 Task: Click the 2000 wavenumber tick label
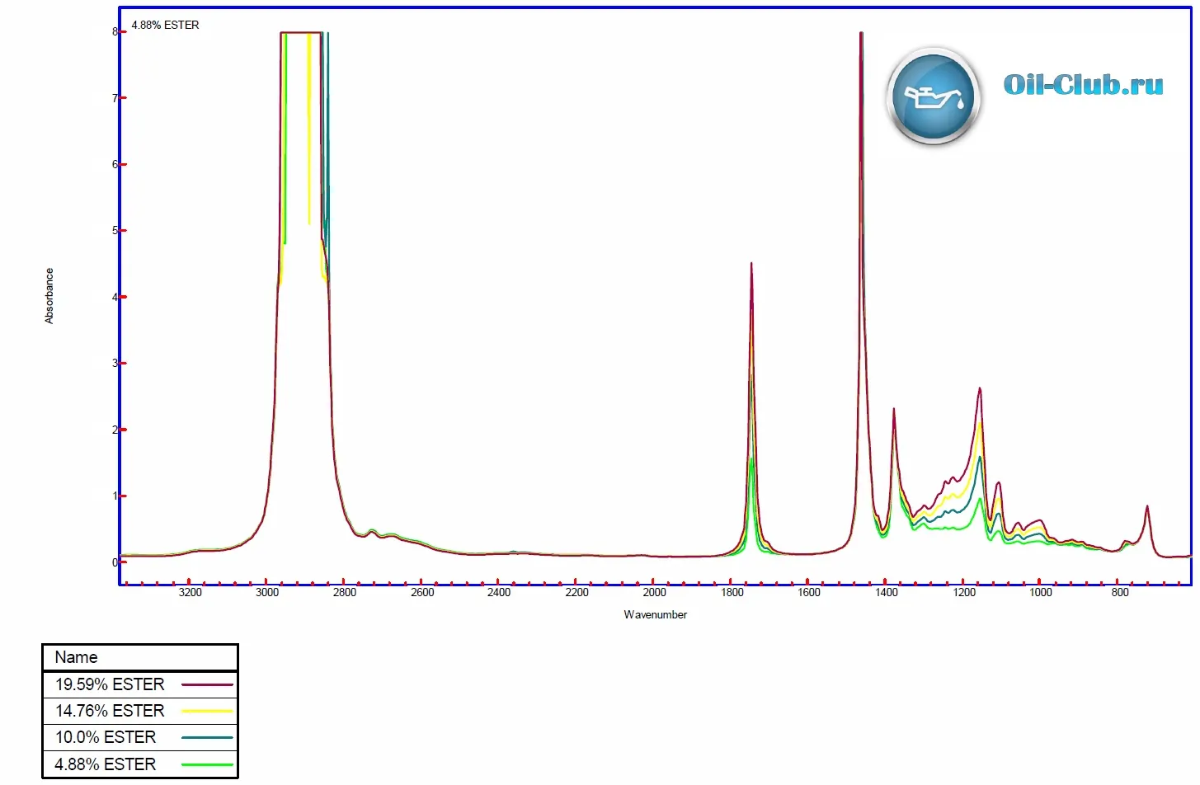coord(654,592)
